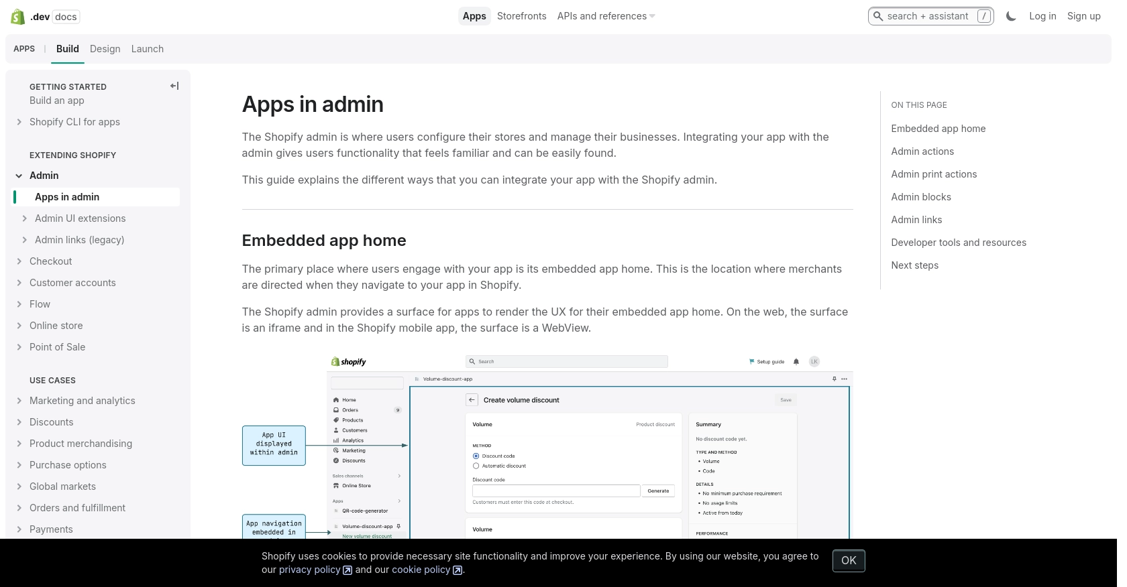Accept cookies with OK button
Screen dimensions: 1127x587
(849, 561)
